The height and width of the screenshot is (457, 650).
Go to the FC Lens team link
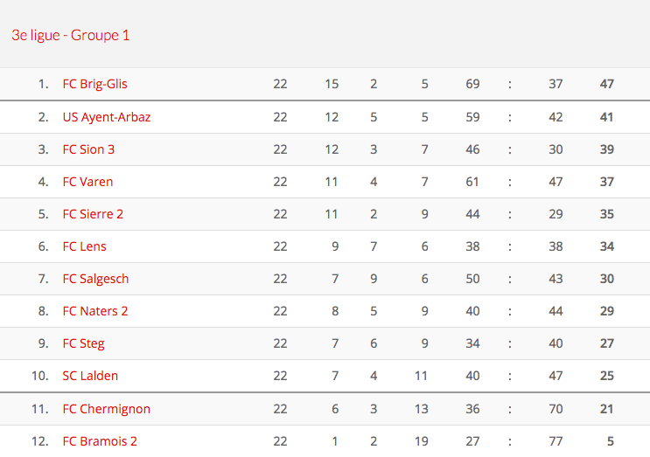point(84,246)
